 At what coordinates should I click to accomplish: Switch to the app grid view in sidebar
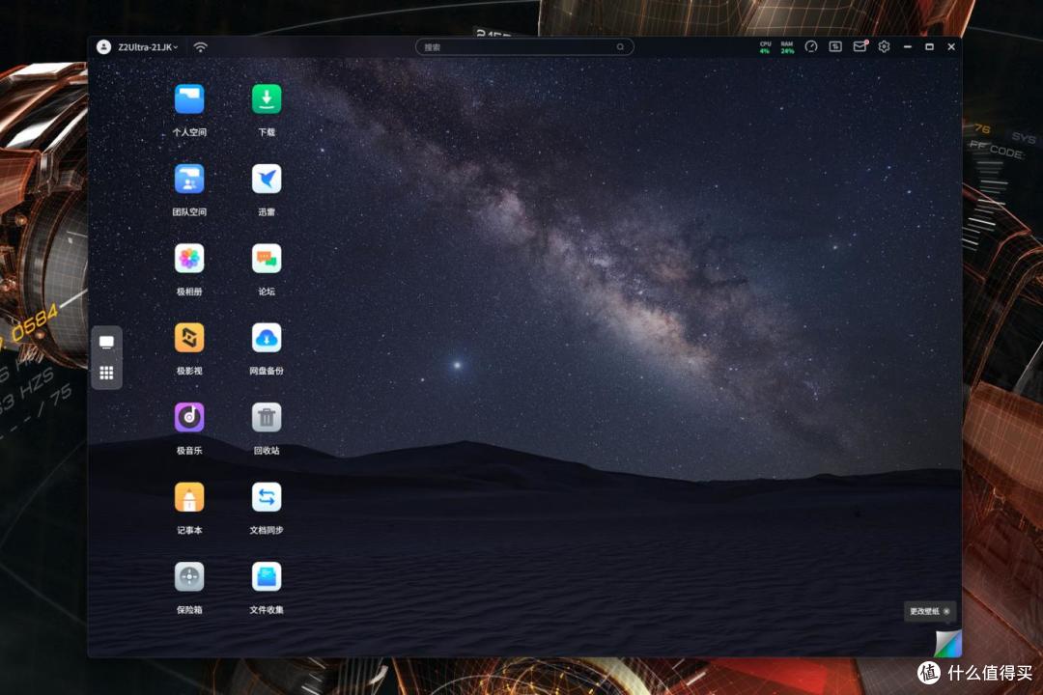(106, 374)
